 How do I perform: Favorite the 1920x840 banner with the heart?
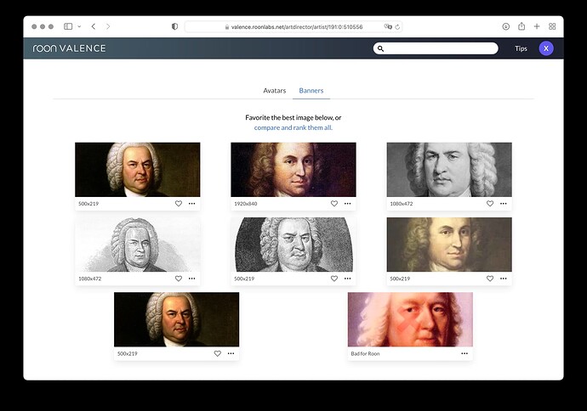click(334, 204)
